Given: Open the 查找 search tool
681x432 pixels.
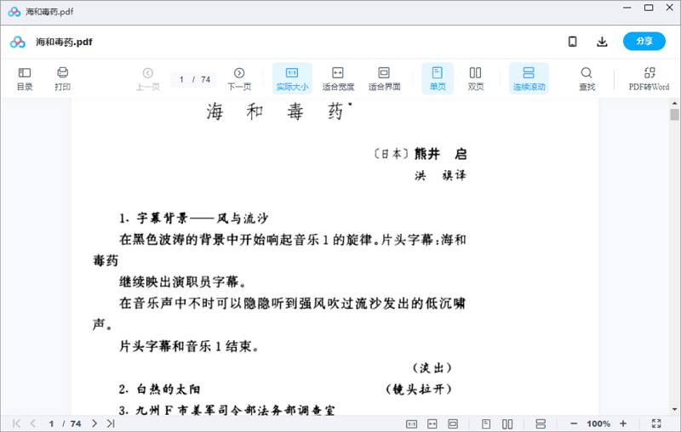Looking at the screenshot, I should (x=587, y=78).
